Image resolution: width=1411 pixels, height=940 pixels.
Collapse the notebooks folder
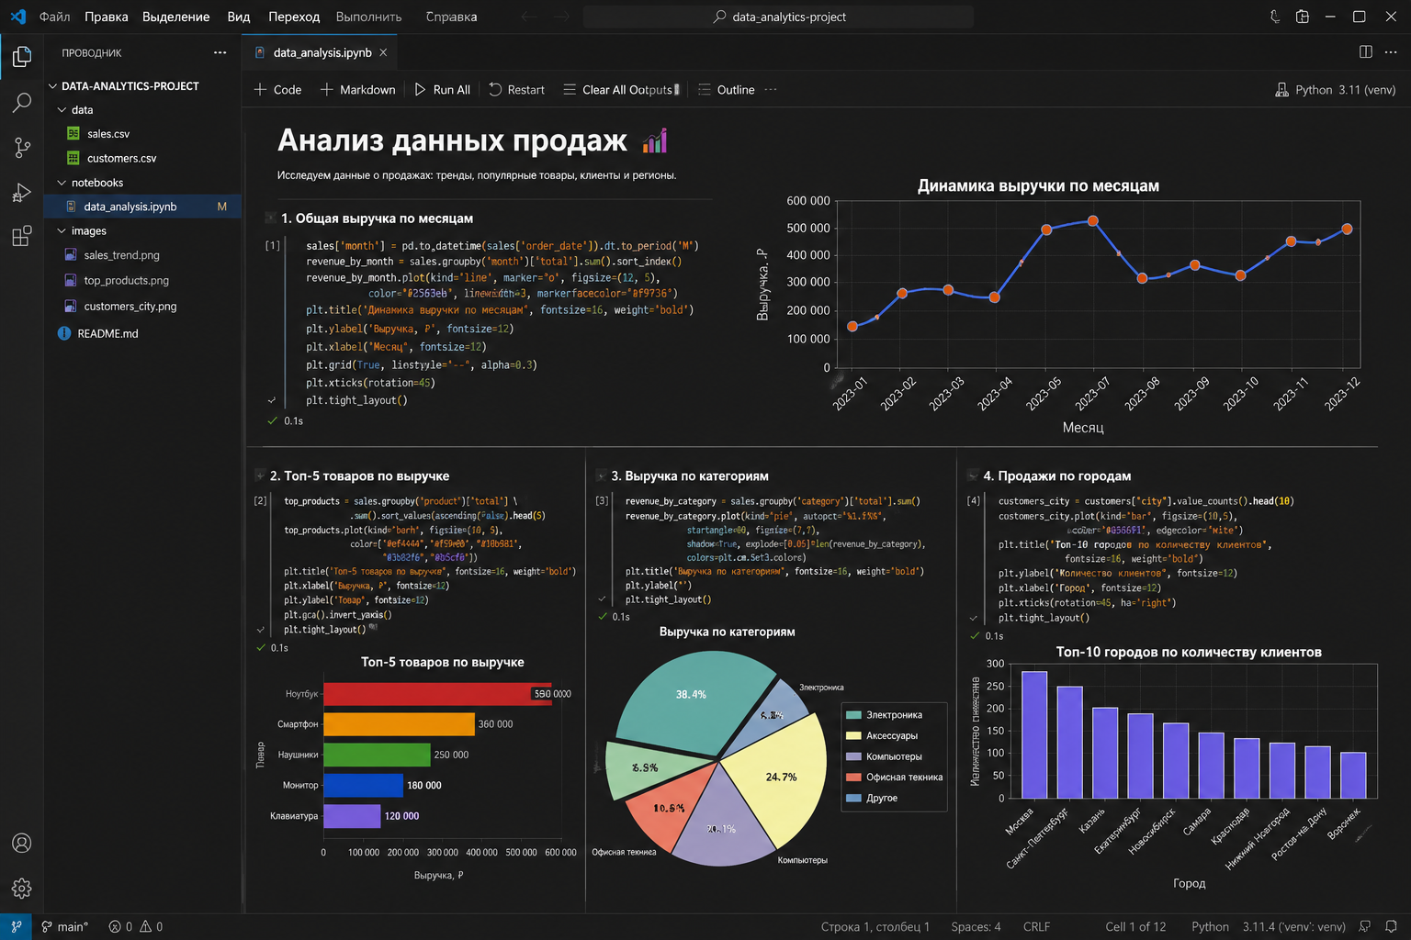pyautogui.click(x=62, y=183)
